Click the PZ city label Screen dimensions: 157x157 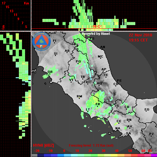coord(151,134)
